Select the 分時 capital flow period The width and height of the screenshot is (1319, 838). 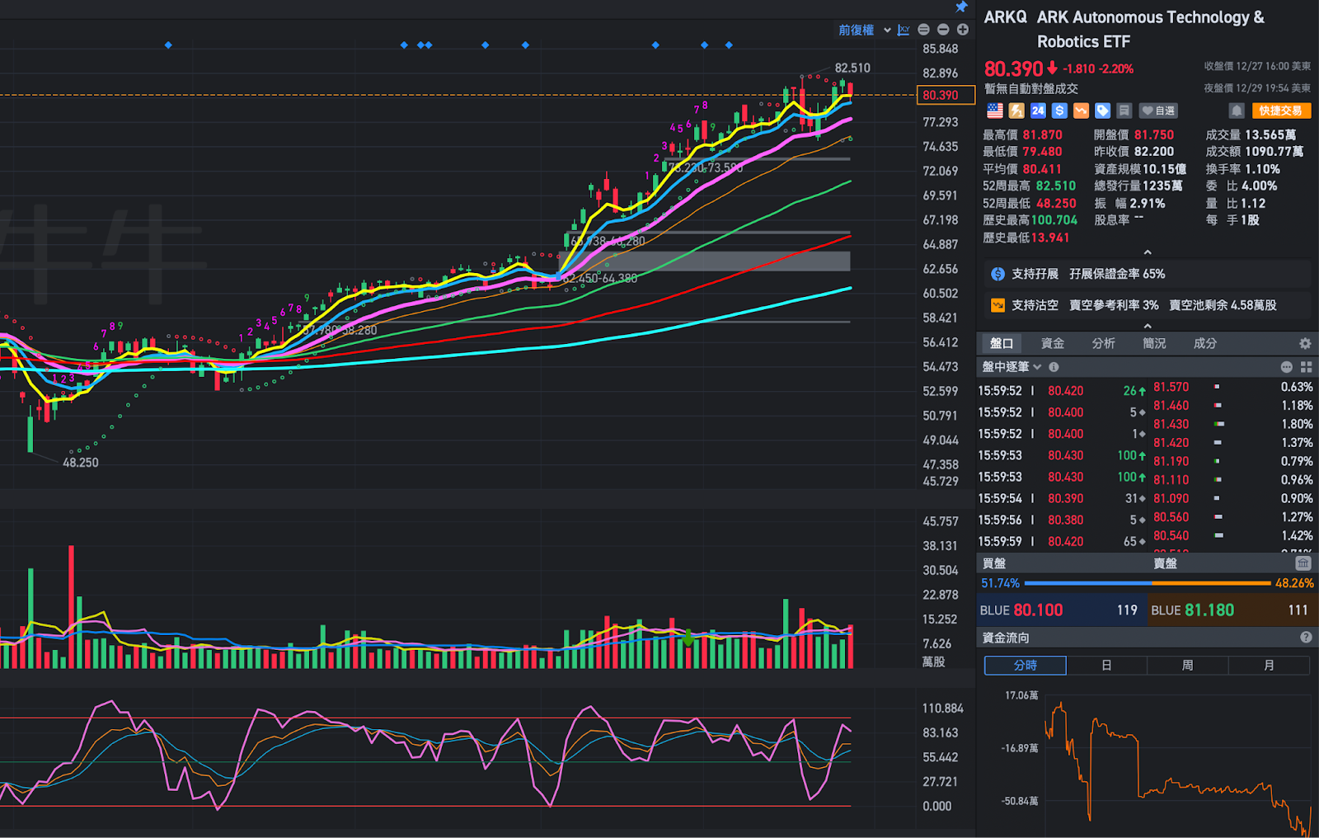1026,666
